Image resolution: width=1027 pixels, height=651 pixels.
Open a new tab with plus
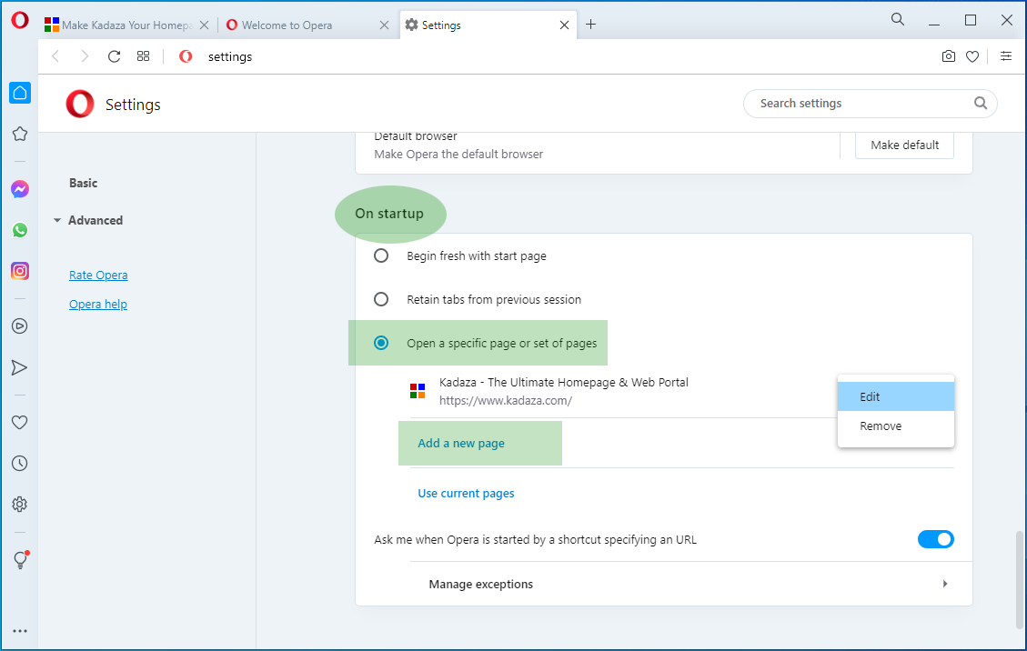coord(590,25)
